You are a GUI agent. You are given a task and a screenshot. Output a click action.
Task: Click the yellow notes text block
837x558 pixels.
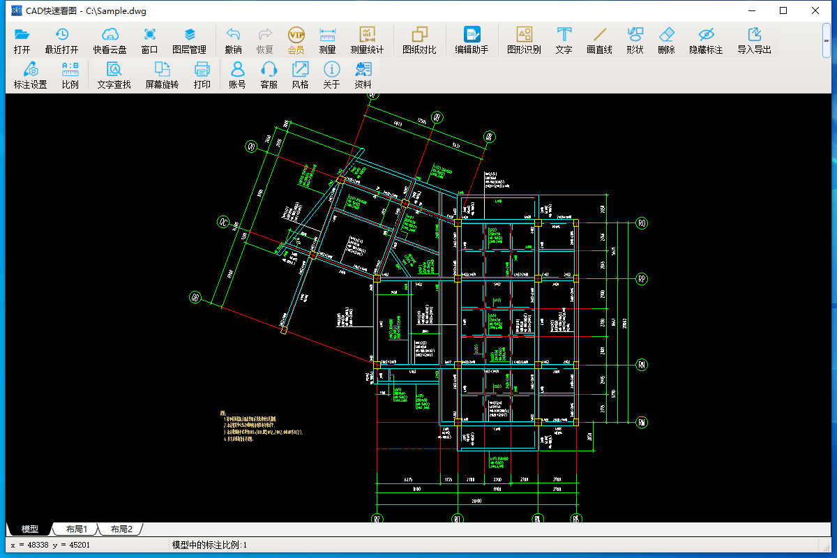[262, 427]
